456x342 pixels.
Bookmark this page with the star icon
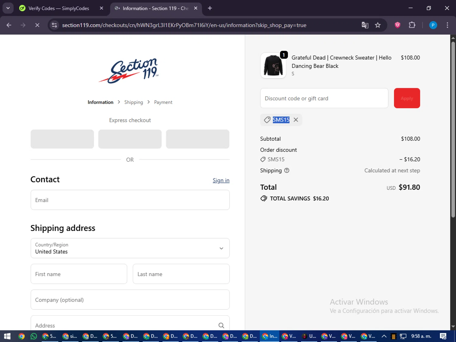tap(378, 25)
